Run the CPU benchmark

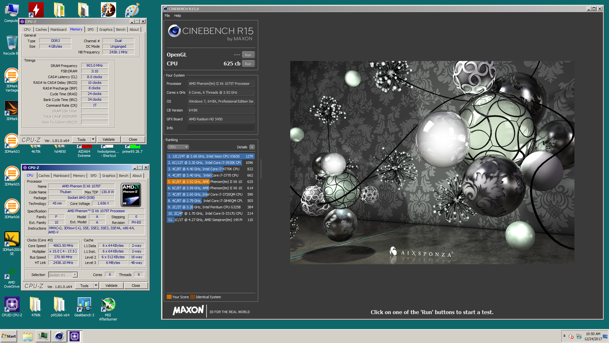(248, 64)
